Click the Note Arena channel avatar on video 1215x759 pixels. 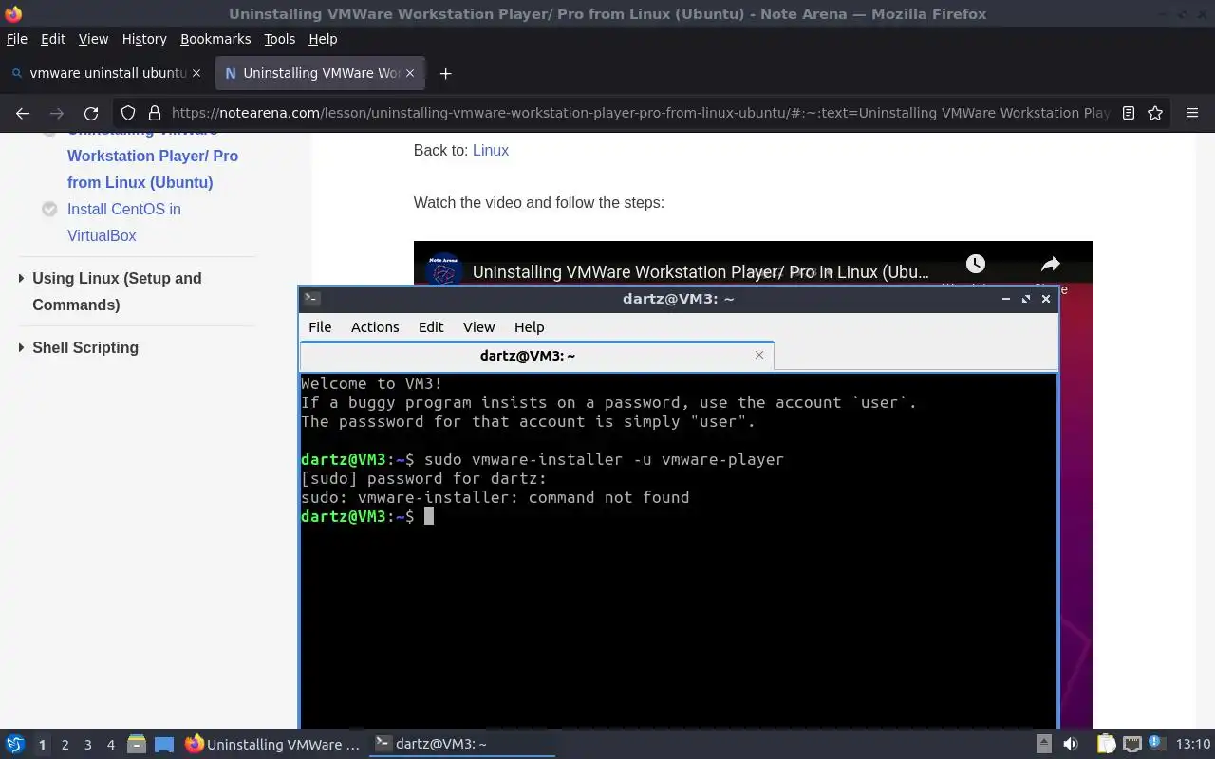coord(443,270)
